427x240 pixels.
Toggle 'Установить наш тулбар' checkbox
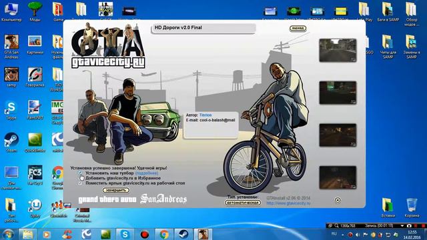click(x=80, y=173)
